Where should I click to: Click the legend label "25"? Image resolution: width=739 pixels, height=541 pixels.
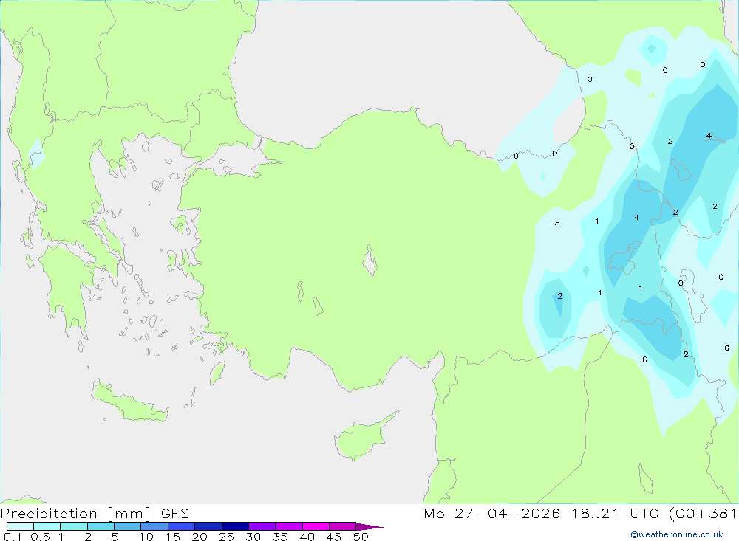[x=226, y=537]
